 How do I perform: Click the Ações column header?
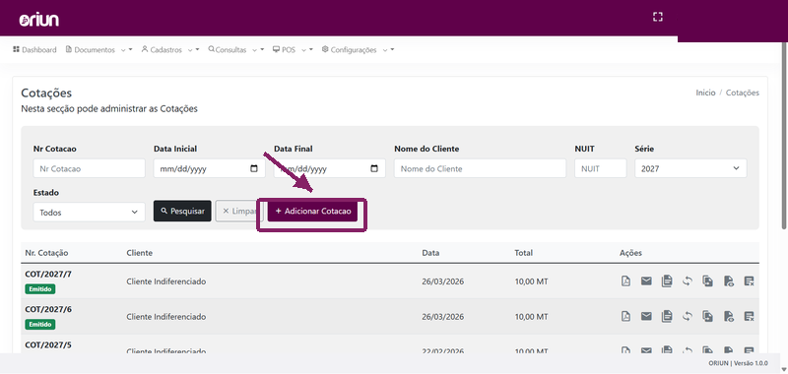[630, 253]
